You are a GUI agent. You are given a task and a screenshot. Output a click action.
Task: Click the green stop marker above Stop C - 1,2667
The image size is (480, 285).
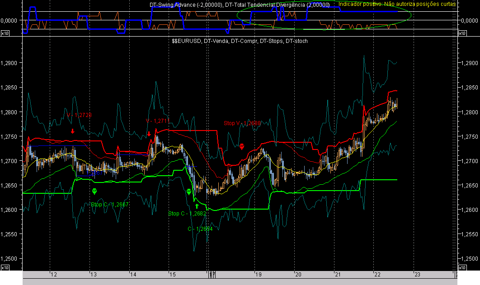tap(94, 191)
